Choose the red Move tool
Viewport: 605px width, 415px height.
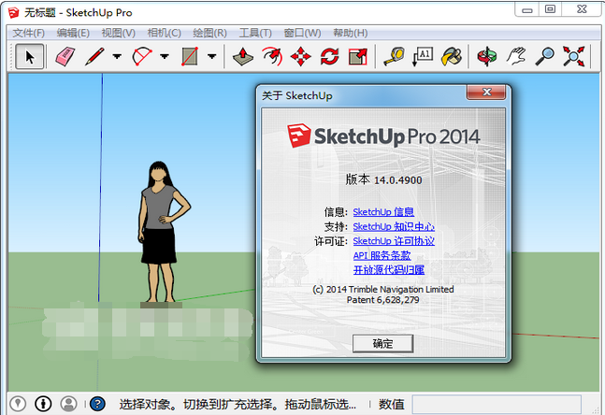[x=300, y=56]
